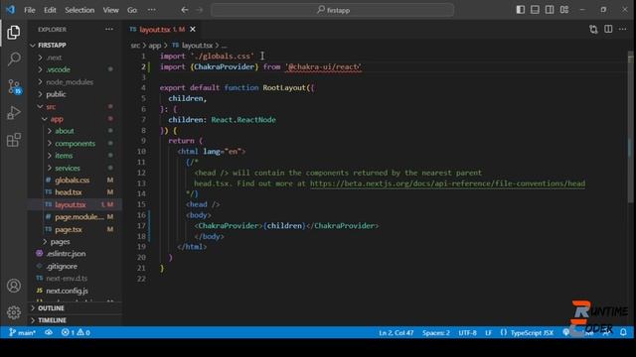This screenshot has height=357, width=636.
Task: Open next.config.js in the explorer
Action: tap(76, 291)
